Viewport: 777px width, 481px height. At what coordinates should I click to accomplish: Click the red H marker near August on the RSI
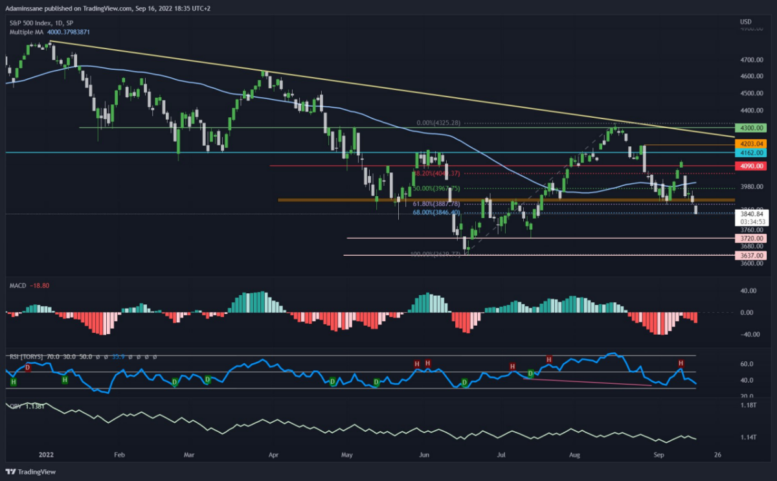pyautogui.click(x=548, y=360)
